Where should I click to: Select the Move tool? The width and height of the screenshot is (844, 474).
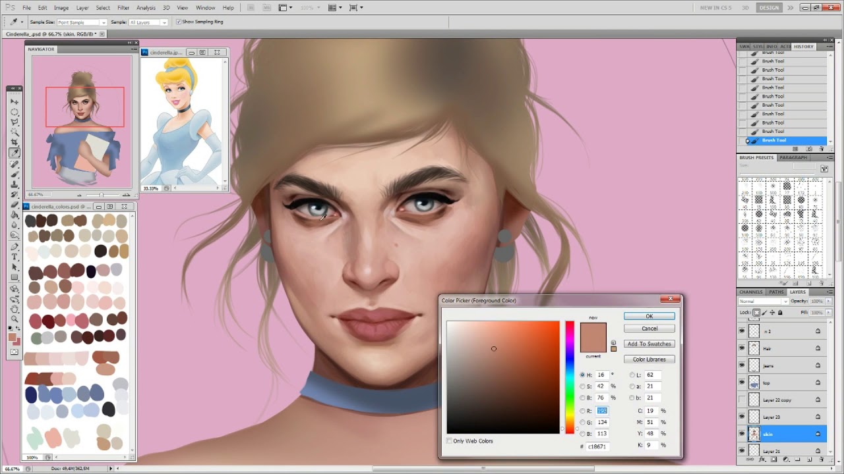pos(14,101)
